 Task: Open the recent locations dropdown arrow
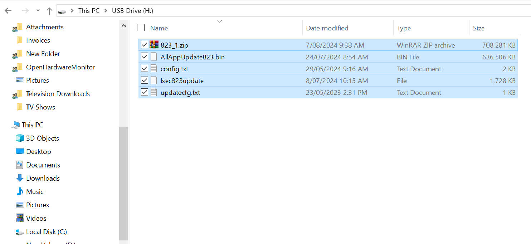[38, 11]
